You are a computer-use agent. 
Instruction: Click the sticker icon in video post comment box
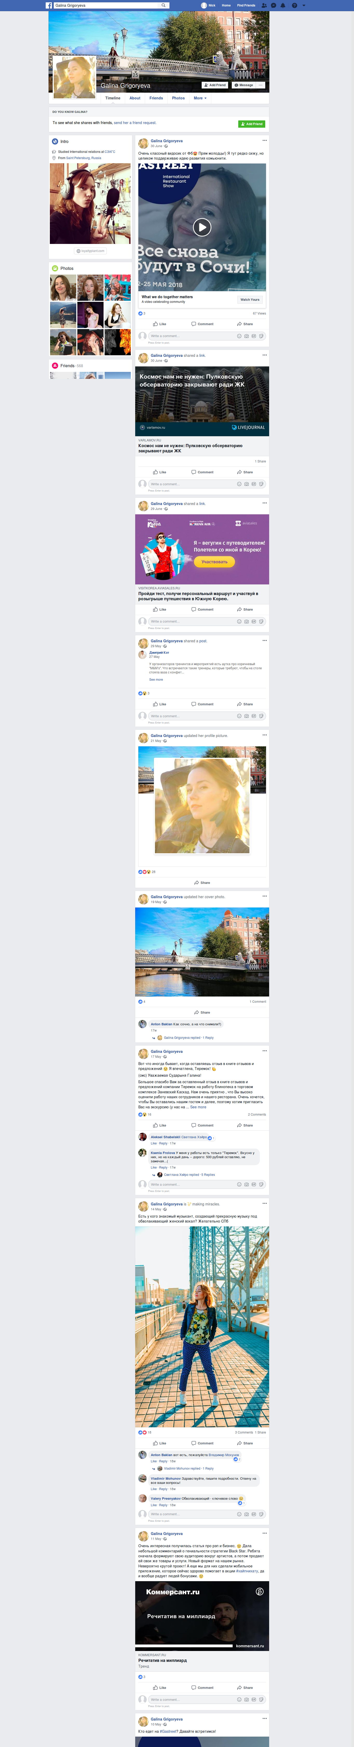(x=261, y=336)
